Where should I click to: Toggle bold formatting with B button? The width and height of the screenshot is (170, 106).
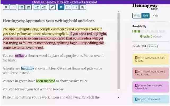(x=6, y=7)
